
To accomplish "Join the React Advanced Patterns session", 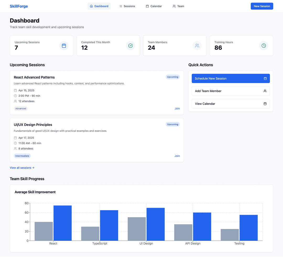I will [x=177, y=109].
